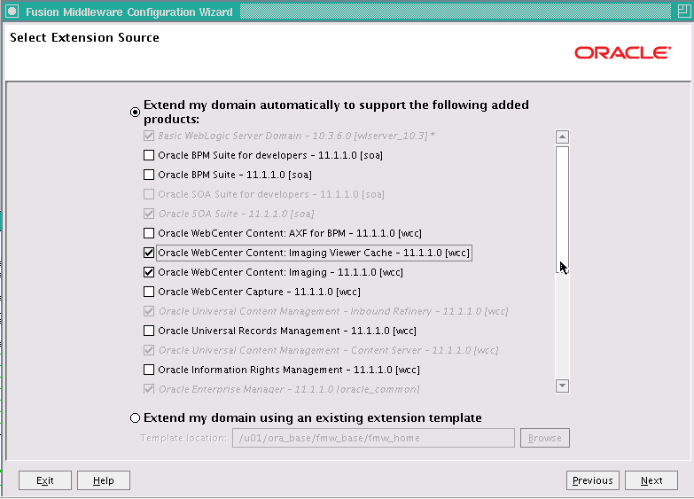Viewport: 694px width, 499px height.
Task: Enable Oracle Information Rights Management checkbox
Action: point(149,370)
